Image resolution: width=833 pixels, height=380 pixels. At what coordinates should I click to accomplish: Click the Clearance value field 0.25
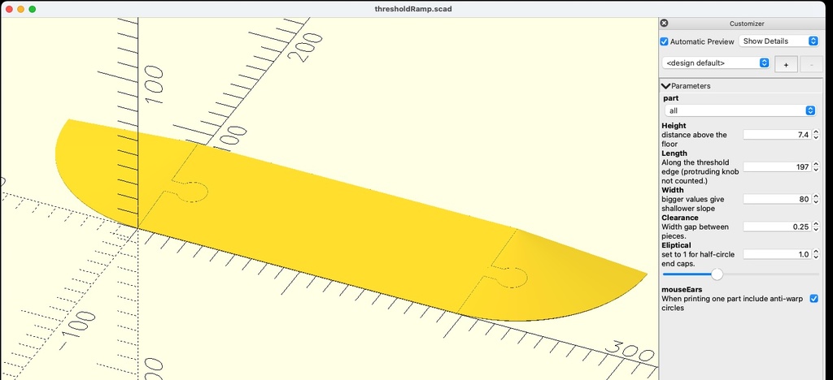pyautogui.click(x=776, y=227)
